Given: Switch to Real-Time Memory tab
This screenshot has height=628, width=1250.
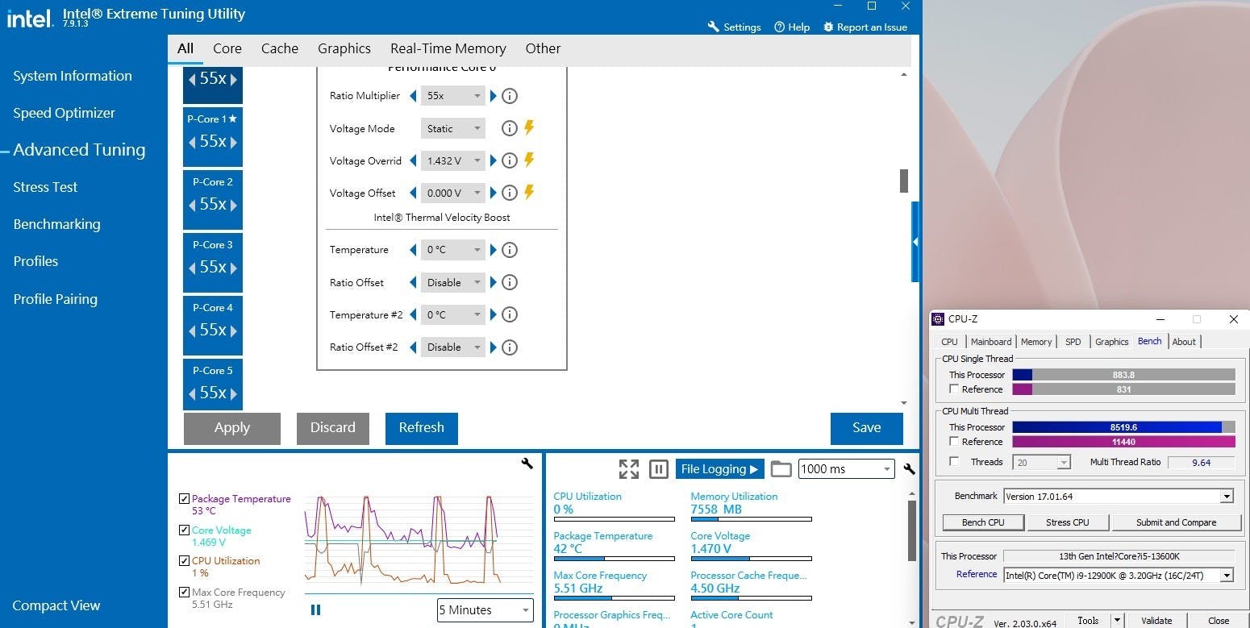Looking at the screenshot, I should pyautogui.click(x=448, y=48).
